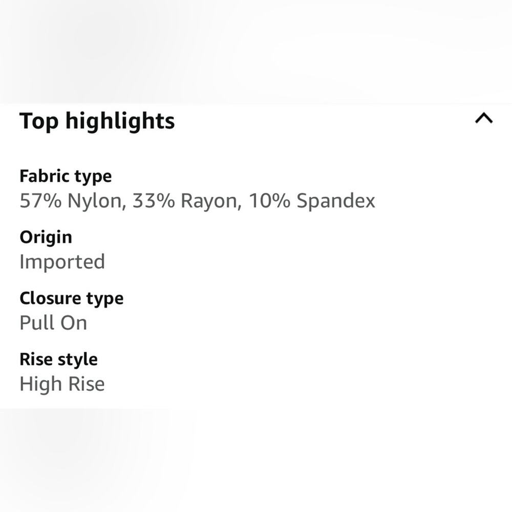This screenshot has height=512, width=512.
Task: Select the word "High" in rise value
Action: pos(41,385)
